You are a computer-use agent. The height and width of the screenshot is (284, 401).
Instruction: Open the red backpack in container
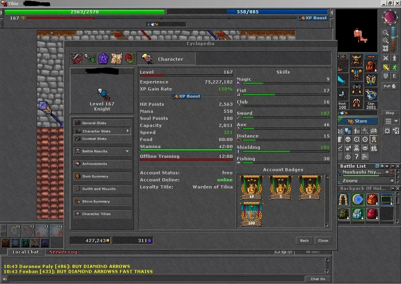(372, 214)
